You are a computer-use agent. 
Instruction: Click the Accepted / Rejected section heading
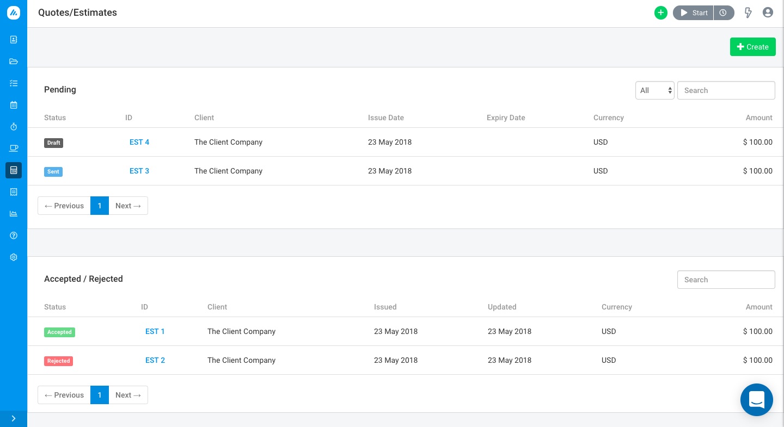[83, 279]
